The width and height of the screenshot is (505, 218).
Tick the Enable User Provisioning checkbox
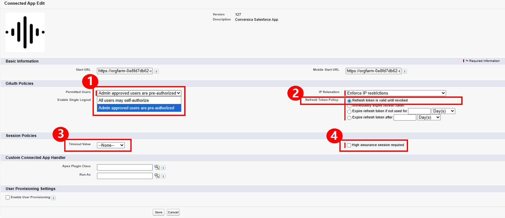point(8,198)
